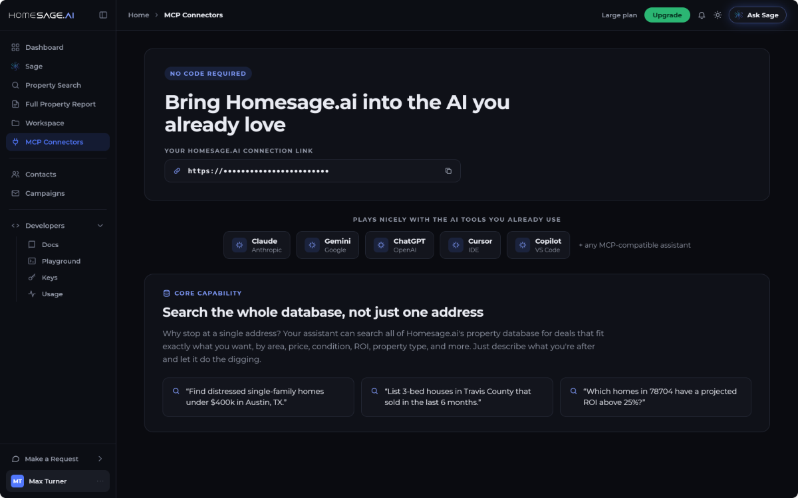Click the Sage sparkle icon in sidebar
798x498 pixels.
pos(15,66)
